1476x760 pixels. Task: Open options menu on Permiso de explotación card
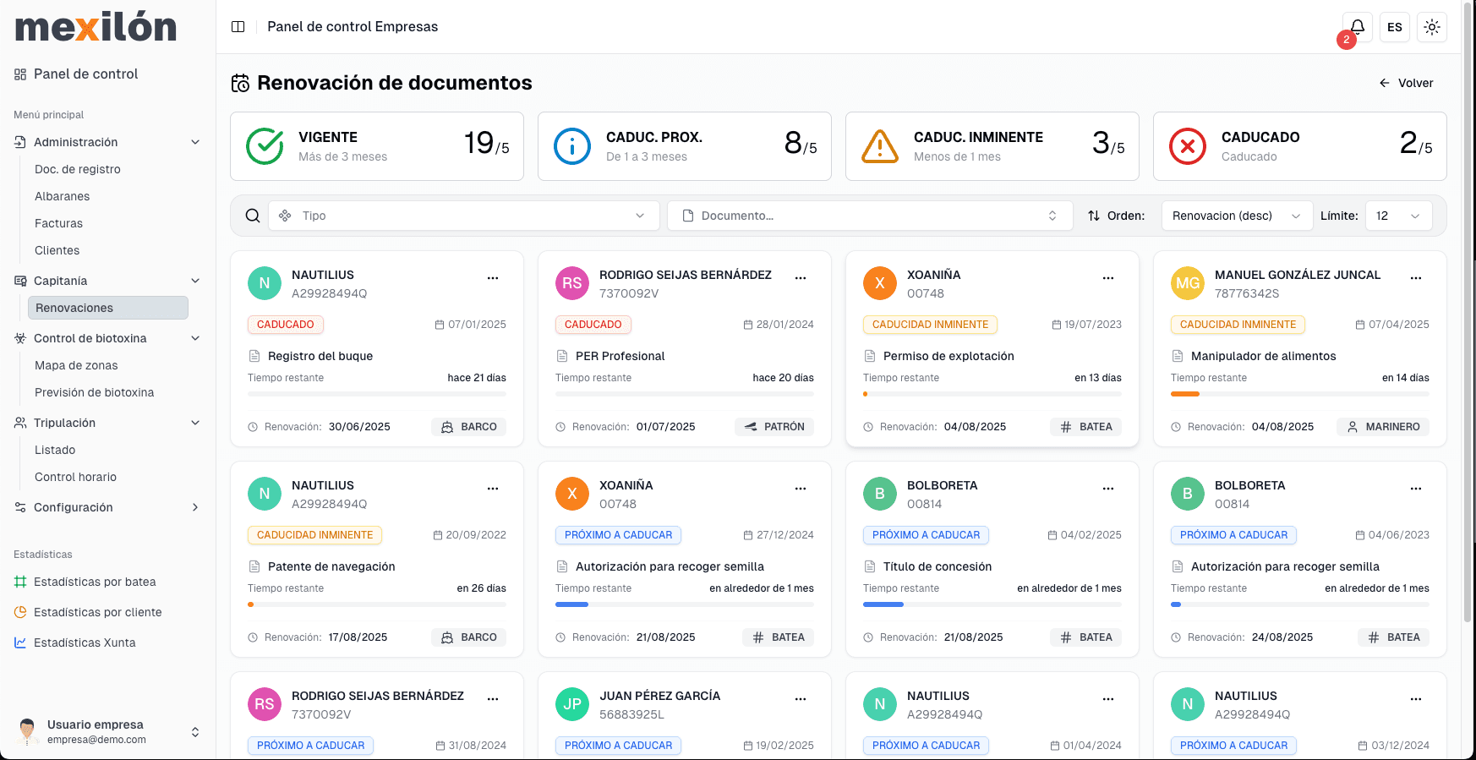point(1108,277)
